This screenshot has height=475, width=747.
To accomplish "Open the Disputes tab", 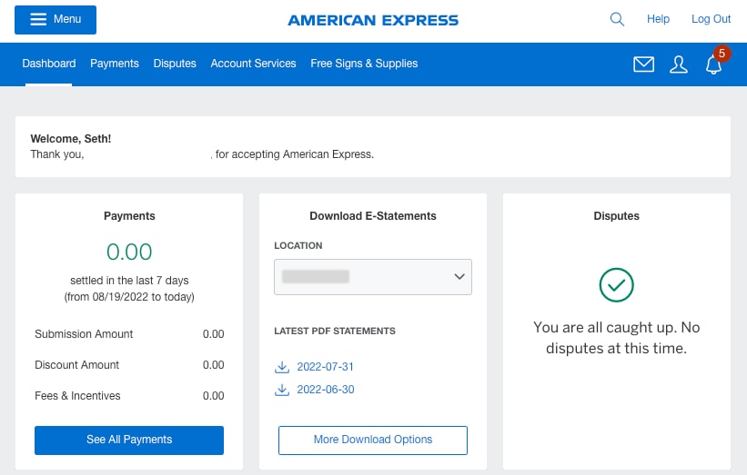I will [175, 64].
